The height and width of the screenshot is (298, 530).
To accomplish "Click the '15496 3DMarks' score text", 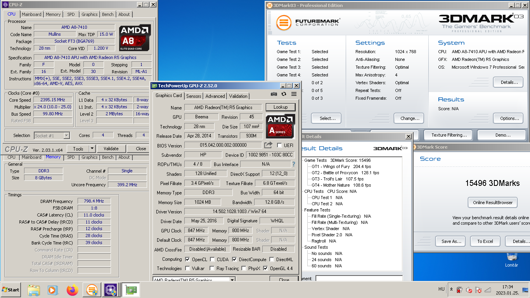I will (492, 183).
